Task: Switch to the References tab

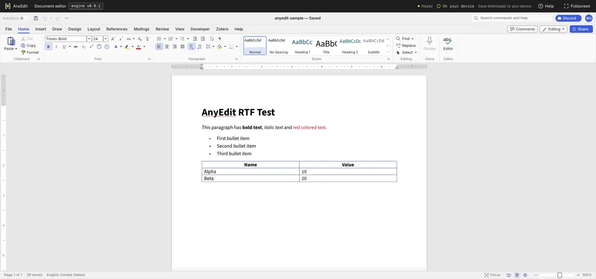Action: point(117,29)
